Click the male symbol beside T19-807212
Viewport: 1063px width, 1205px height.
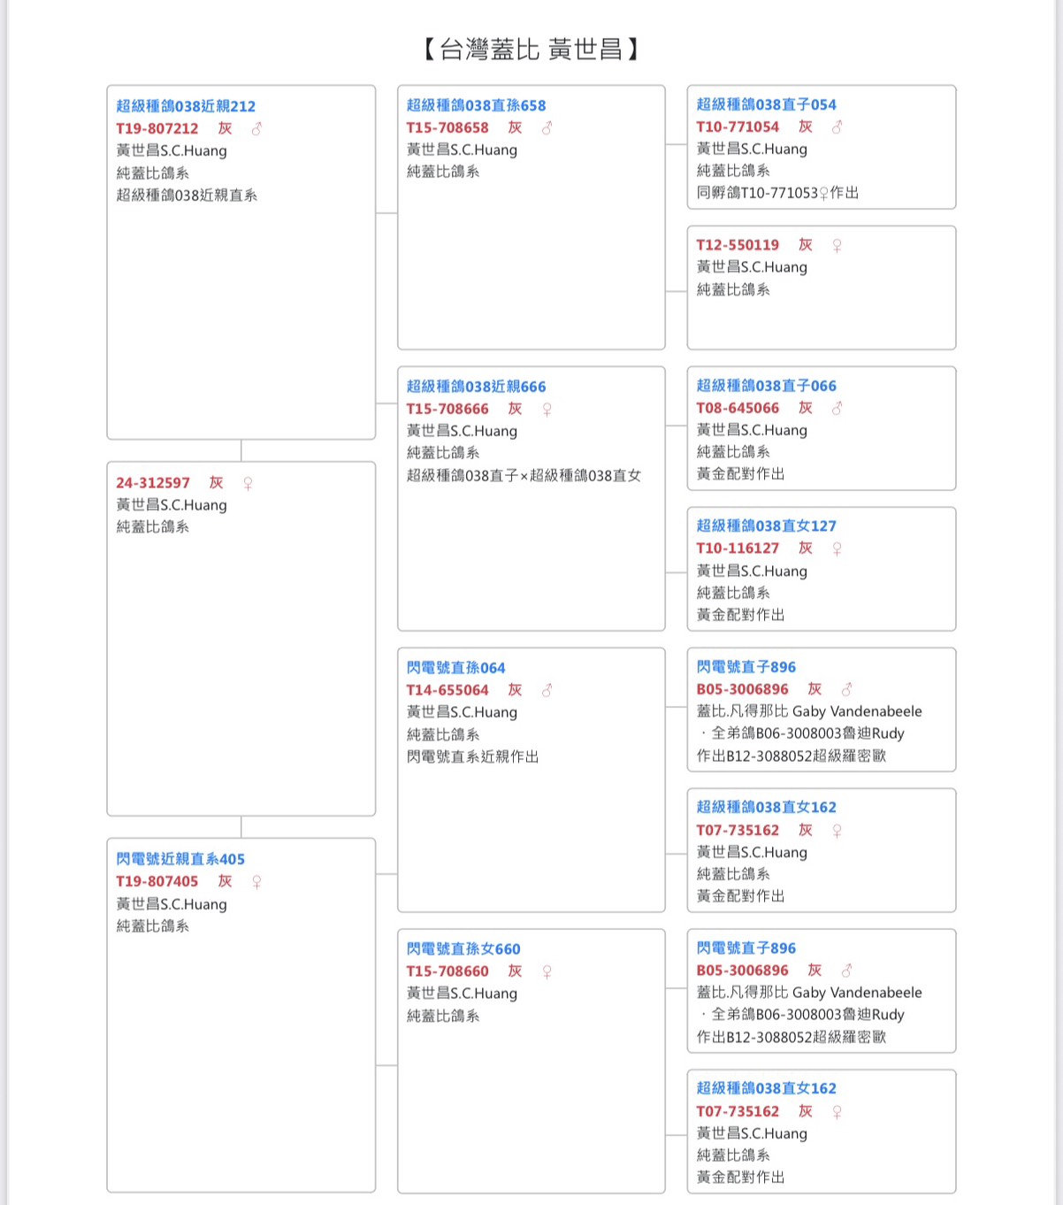click(x=256, y=128)
